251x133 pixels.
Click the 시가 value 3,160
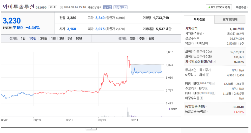[x=71, y=29]
